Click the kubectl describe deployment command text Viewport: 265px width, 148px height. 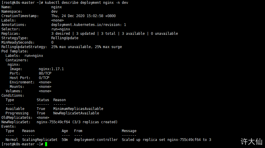pyautogui.click(x=86, y=3)
